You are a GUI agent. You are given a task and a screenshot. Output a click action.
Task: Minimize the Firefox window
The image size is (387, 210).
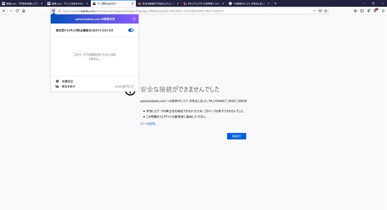point(364,3)
